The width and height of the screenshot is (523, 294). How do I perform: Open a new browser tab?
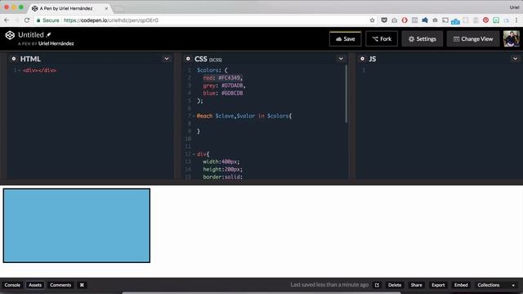[119, 9]
